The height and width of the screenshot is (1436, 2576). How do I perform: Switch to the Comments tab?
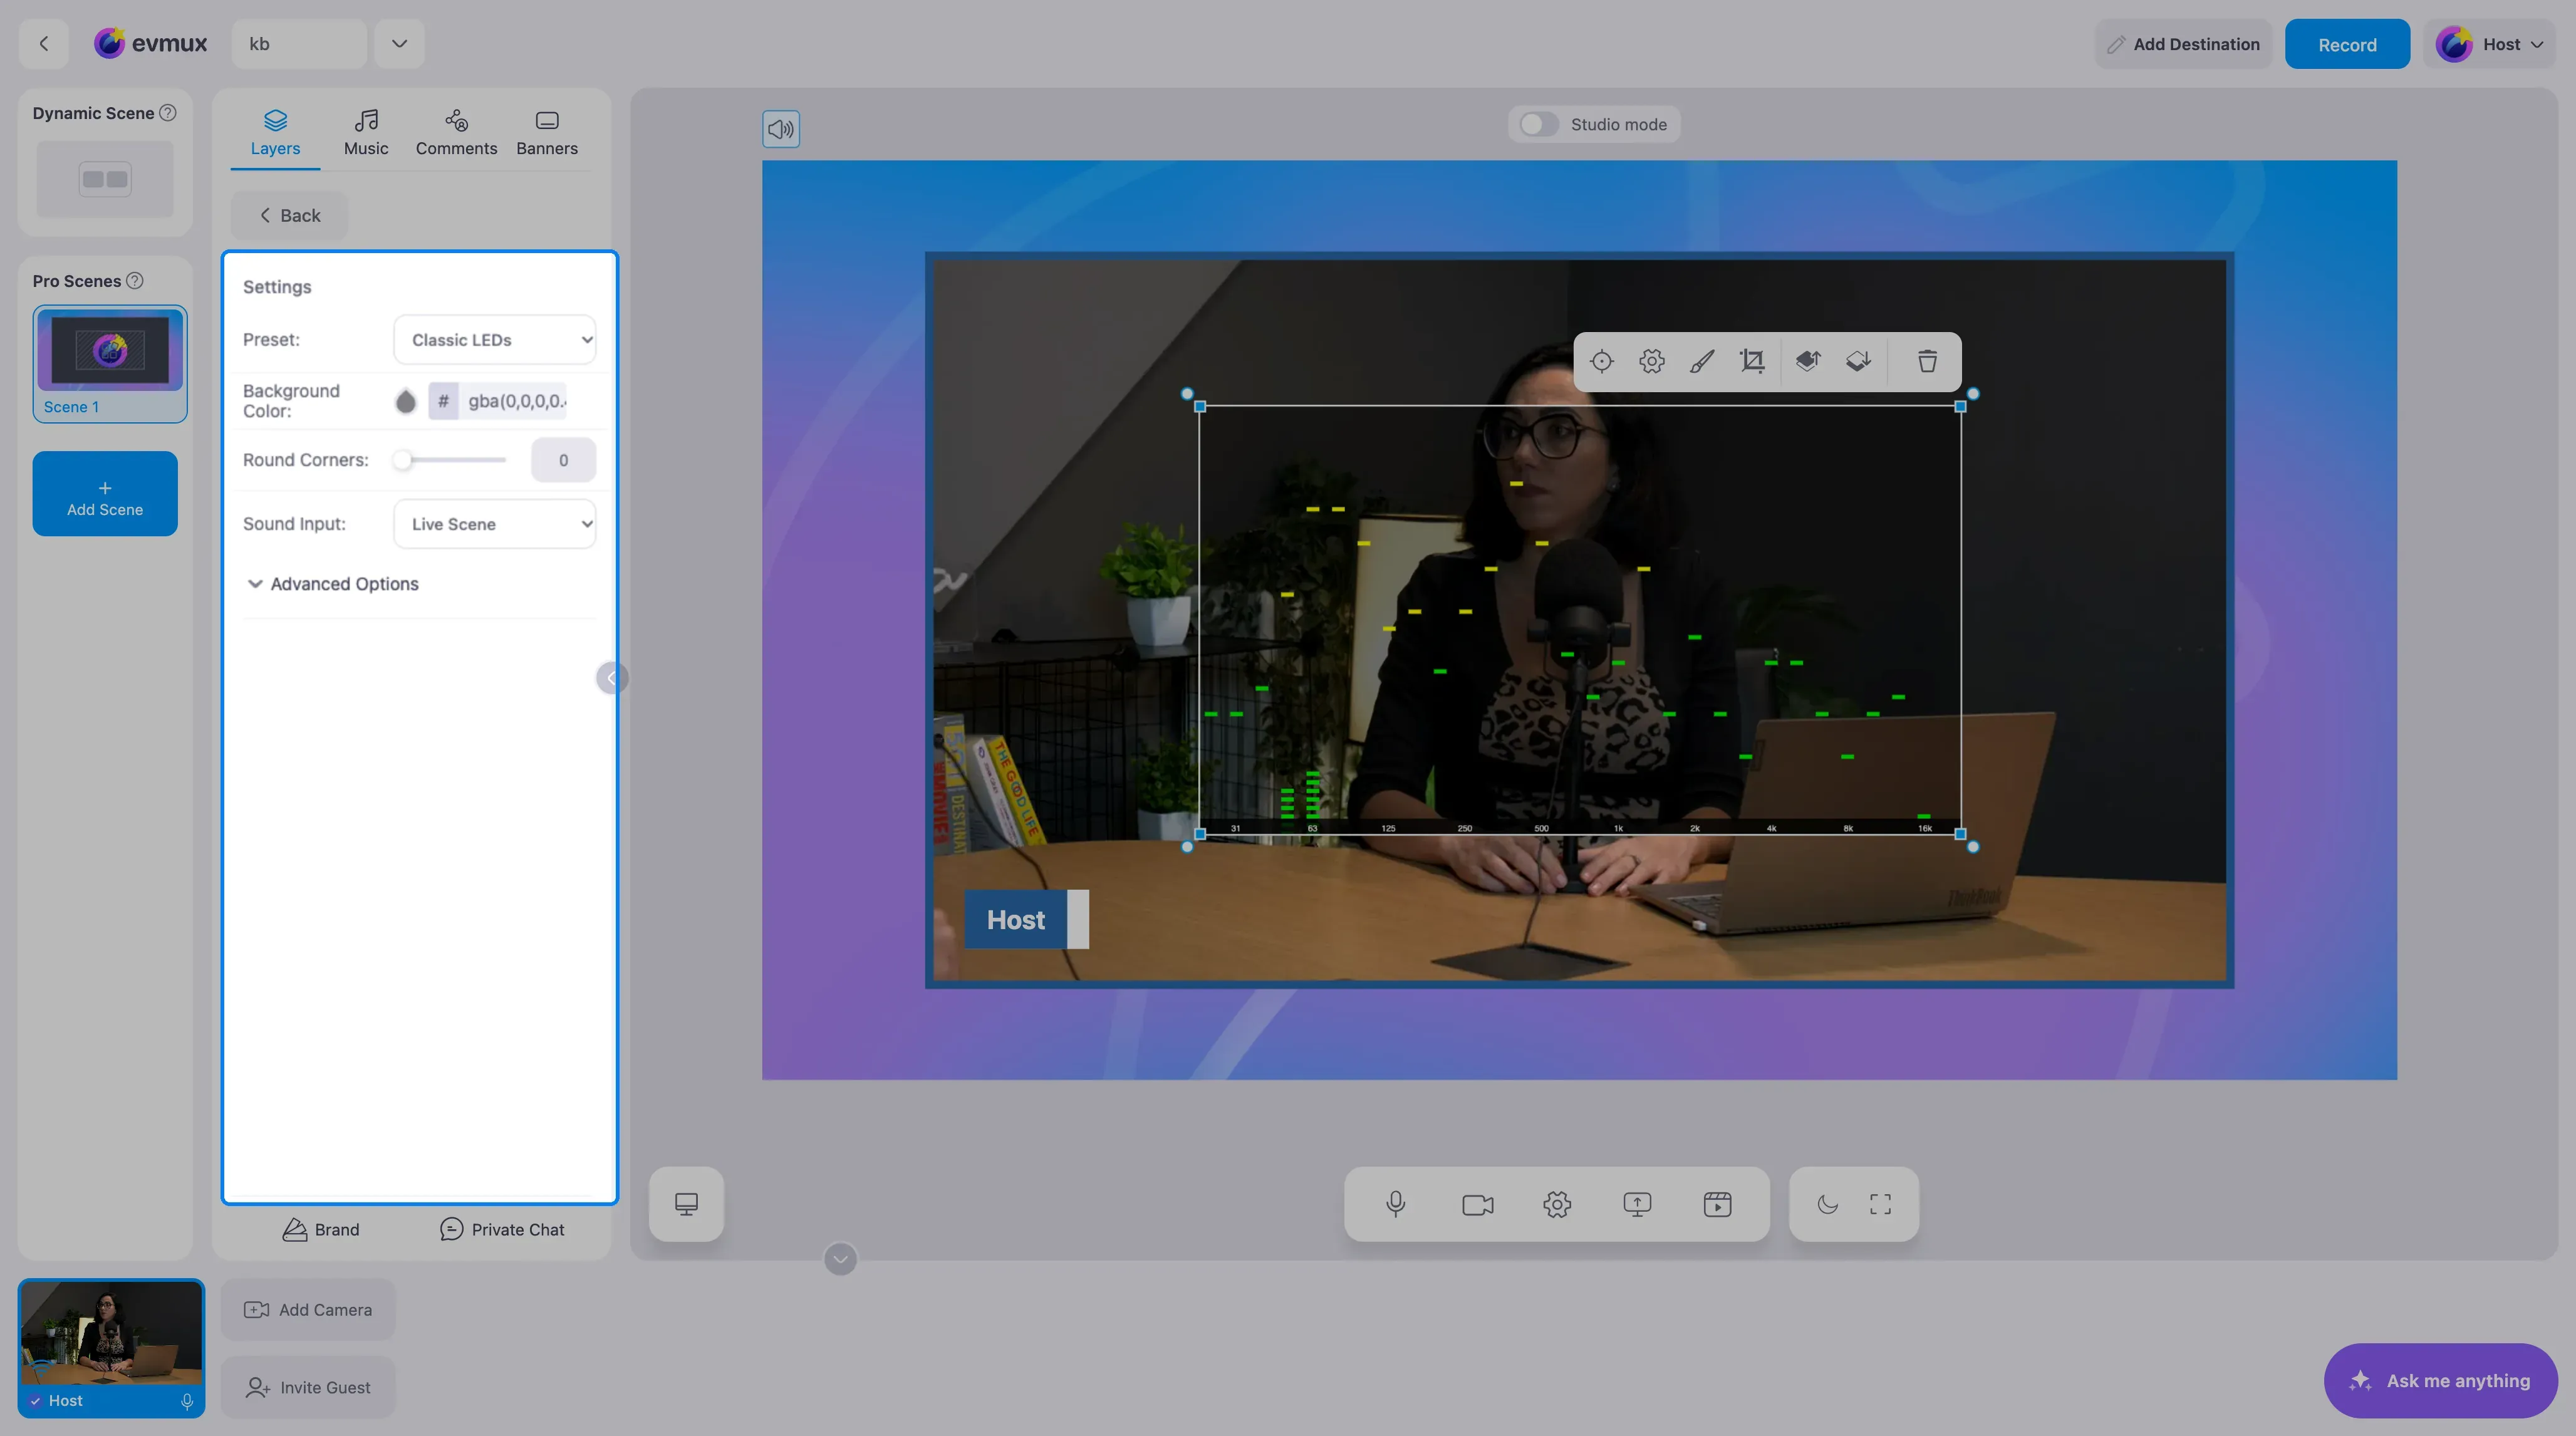tap(456, 133)
